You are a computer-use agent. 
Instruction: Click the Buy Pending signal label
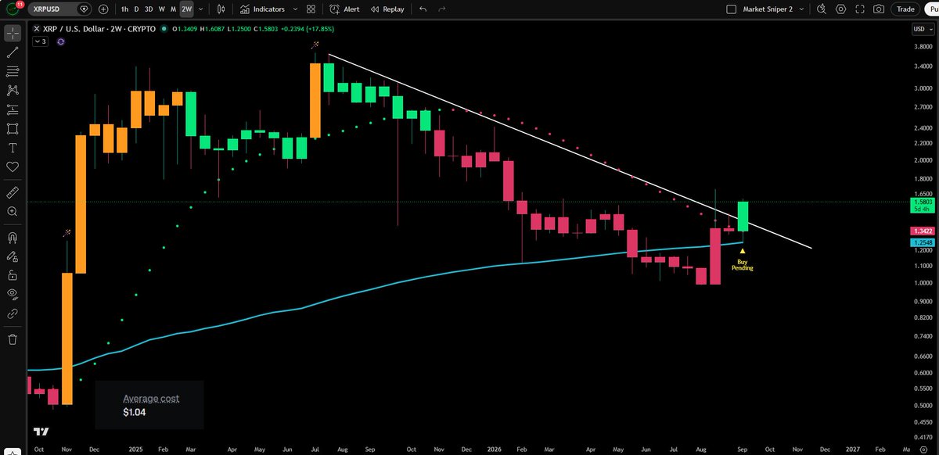[742, 265]
